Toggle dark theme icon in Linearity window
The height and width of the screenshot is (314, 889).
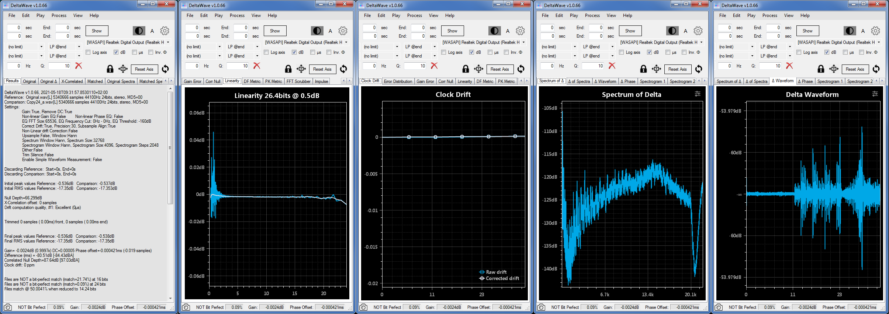(x=317, y=31)
